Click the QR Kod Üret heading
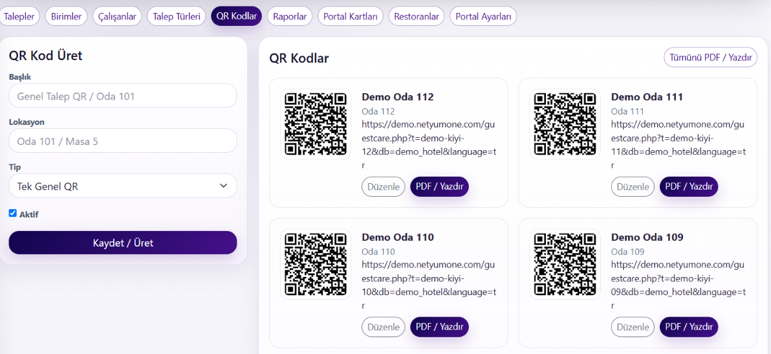This screenshot has width=771, height=354. click(46, 56)
